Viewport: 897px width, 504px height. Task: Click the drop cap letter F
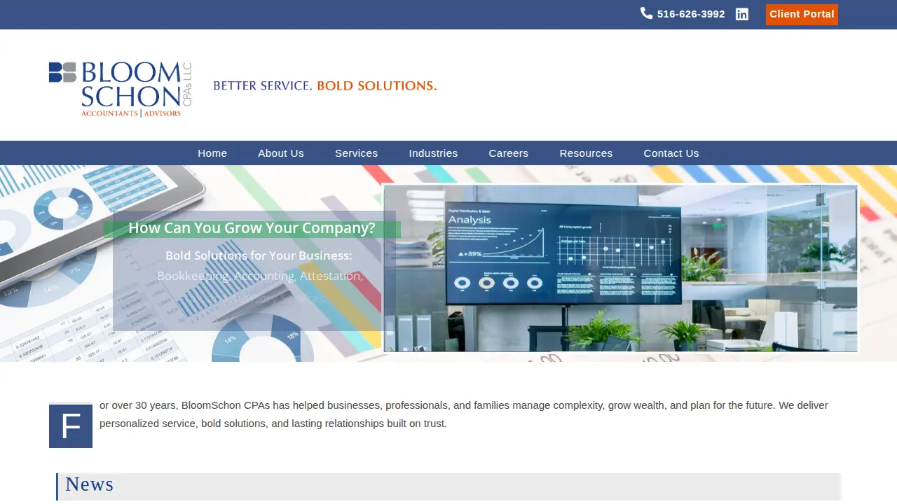click(71, 426)
